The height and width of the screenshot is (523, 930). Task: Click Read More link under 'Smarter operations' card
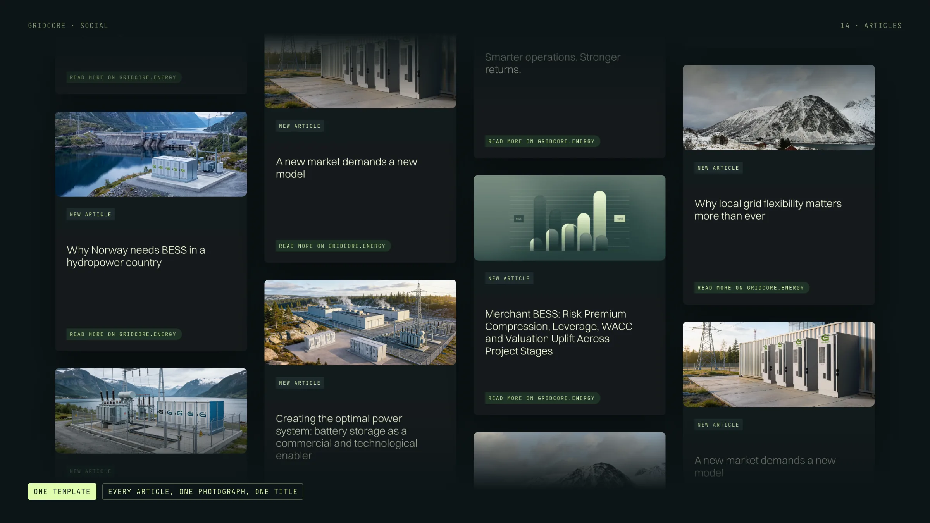542,141
